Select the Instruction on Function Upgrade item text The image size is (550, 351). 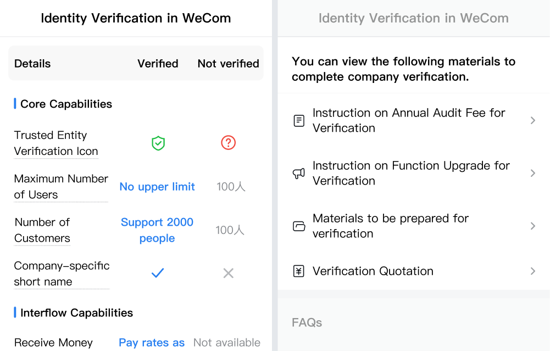pyautogui.click(x=411, y=173)
